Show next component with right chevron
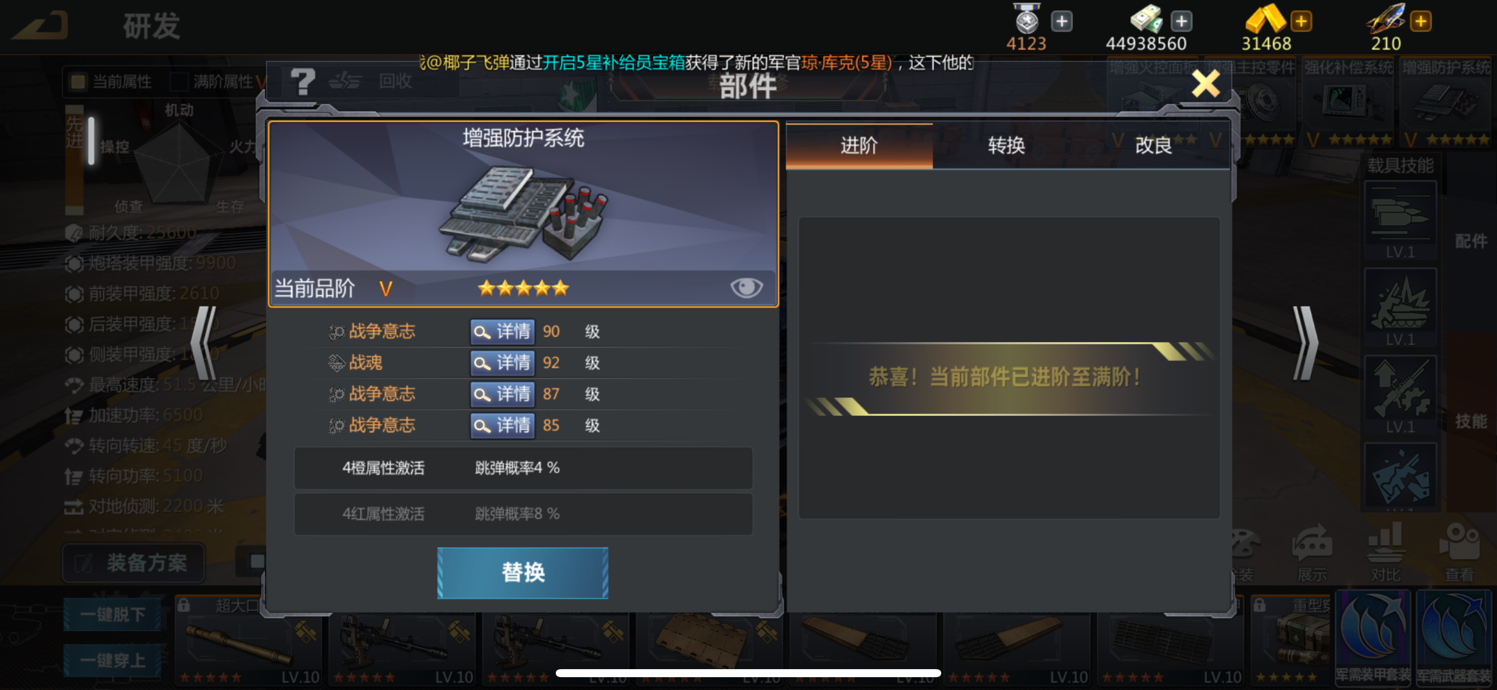The height and width of the screenshot is (690, 1497). click(x=1305, y=343)
